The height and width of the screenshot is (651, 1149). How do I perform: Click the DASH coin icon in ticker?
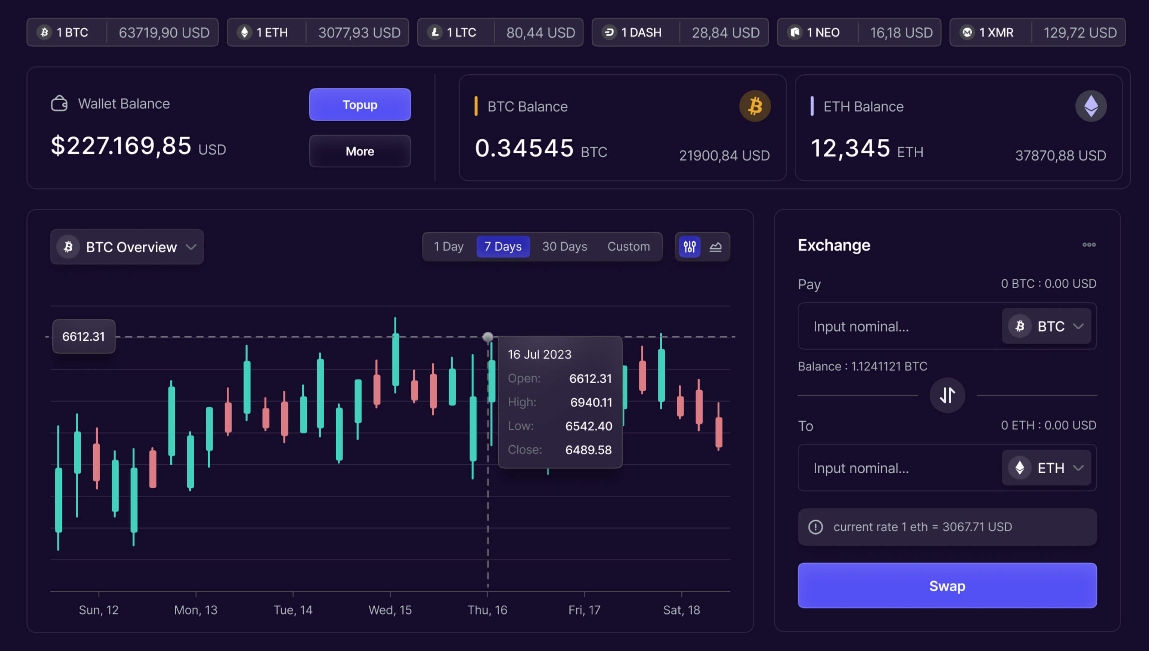point(609,32)
